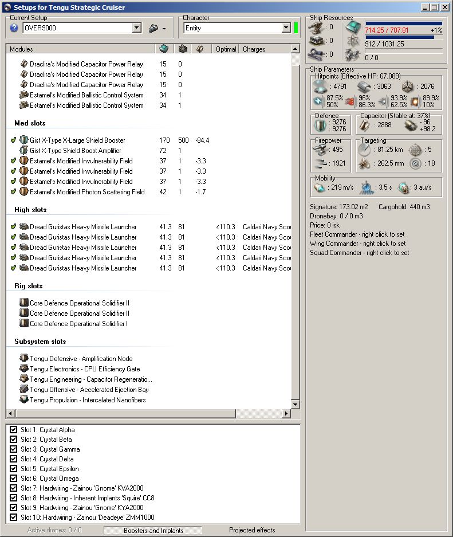Toggle Slot 1: Crystal Alpha implant checkbox
The image size is (453, 537).
click(x=14, y=429)
